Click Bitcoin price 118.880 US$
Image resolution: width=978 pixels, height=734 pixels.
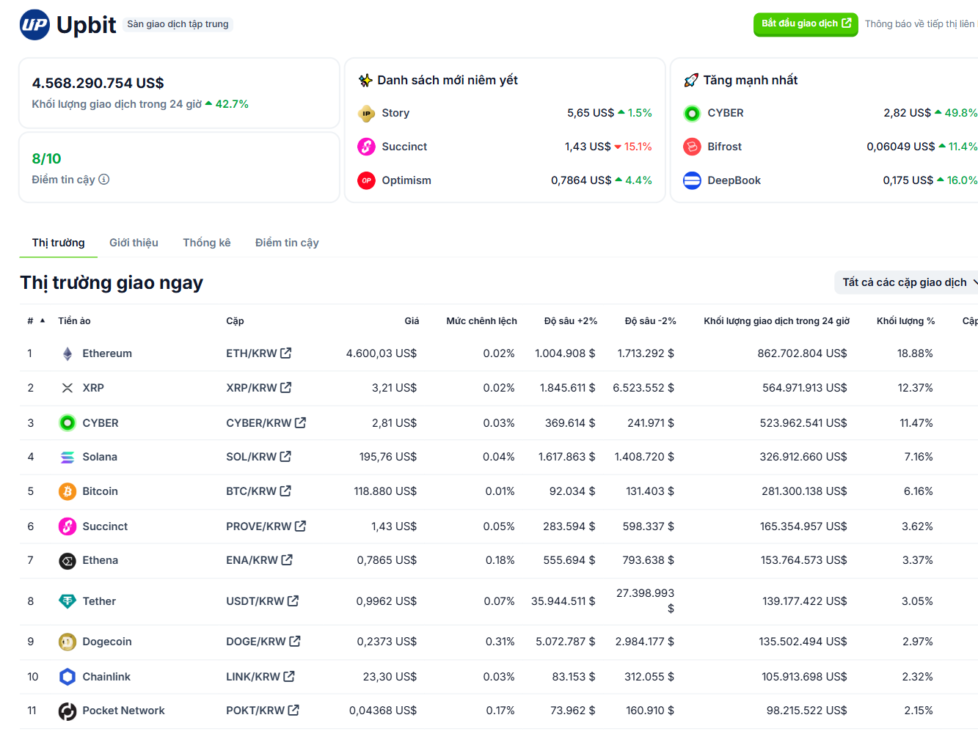point(385,491)
